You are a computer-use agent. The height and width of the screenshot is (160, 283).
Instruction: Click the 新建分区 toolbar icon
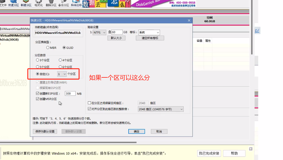(26, 3)
